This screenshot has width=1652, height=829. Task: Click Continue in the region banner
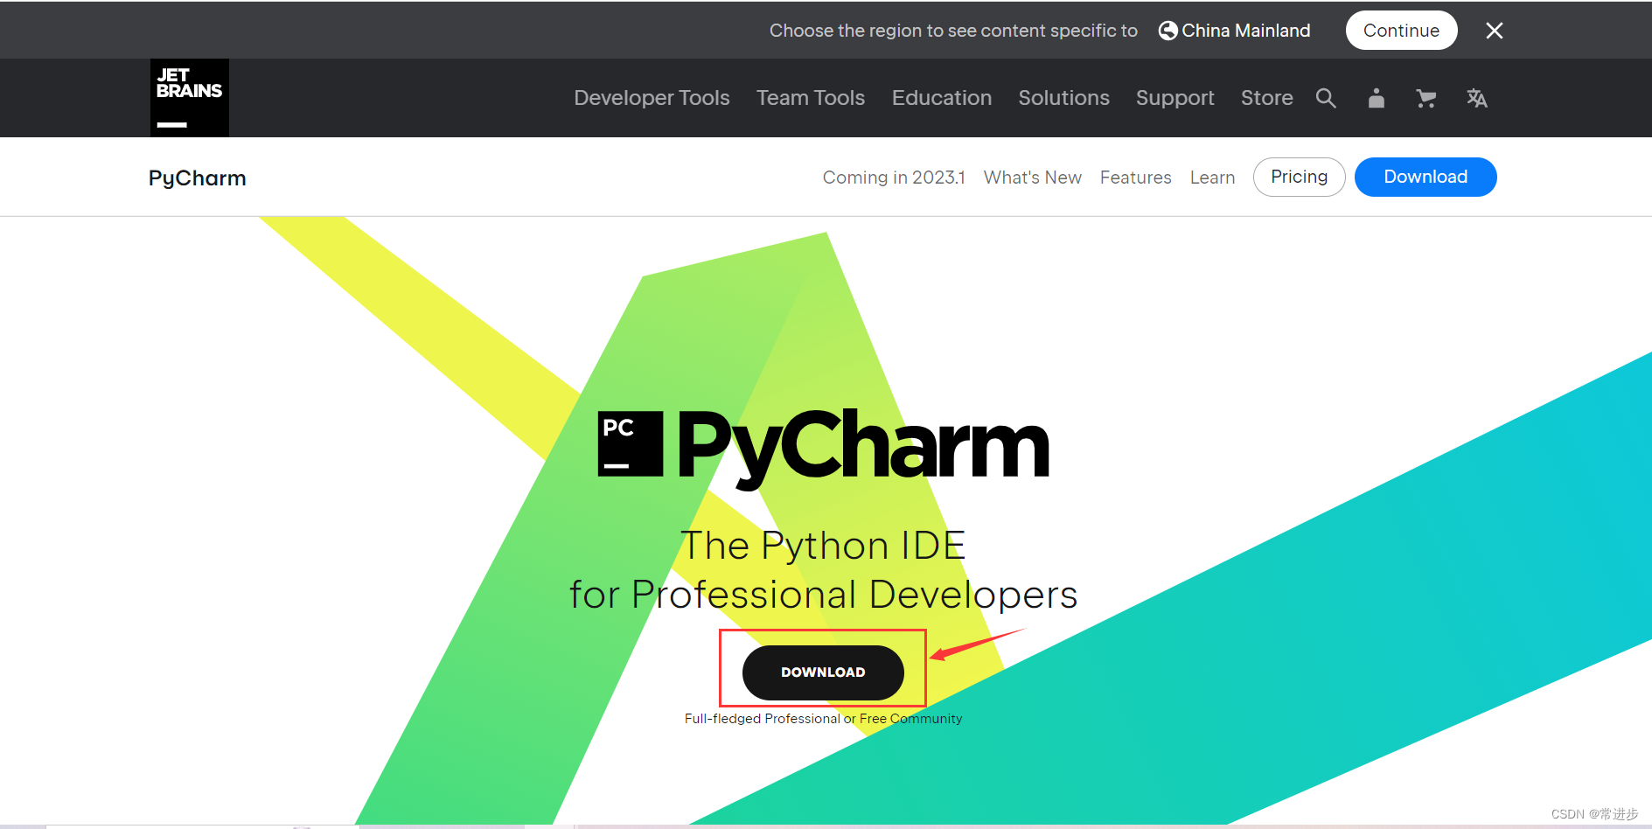(x=1401, y=31)
